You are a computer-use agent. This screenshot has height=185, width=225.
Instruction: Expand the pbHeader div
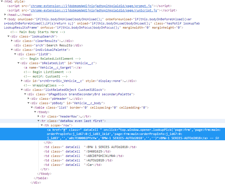[28, 99]
